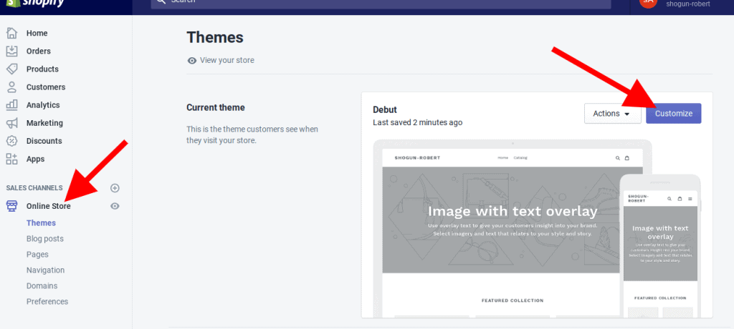This screenshot has width=734, height=329.
Task: Click the Shopify logo in header
Action: (x=35, y=4)
